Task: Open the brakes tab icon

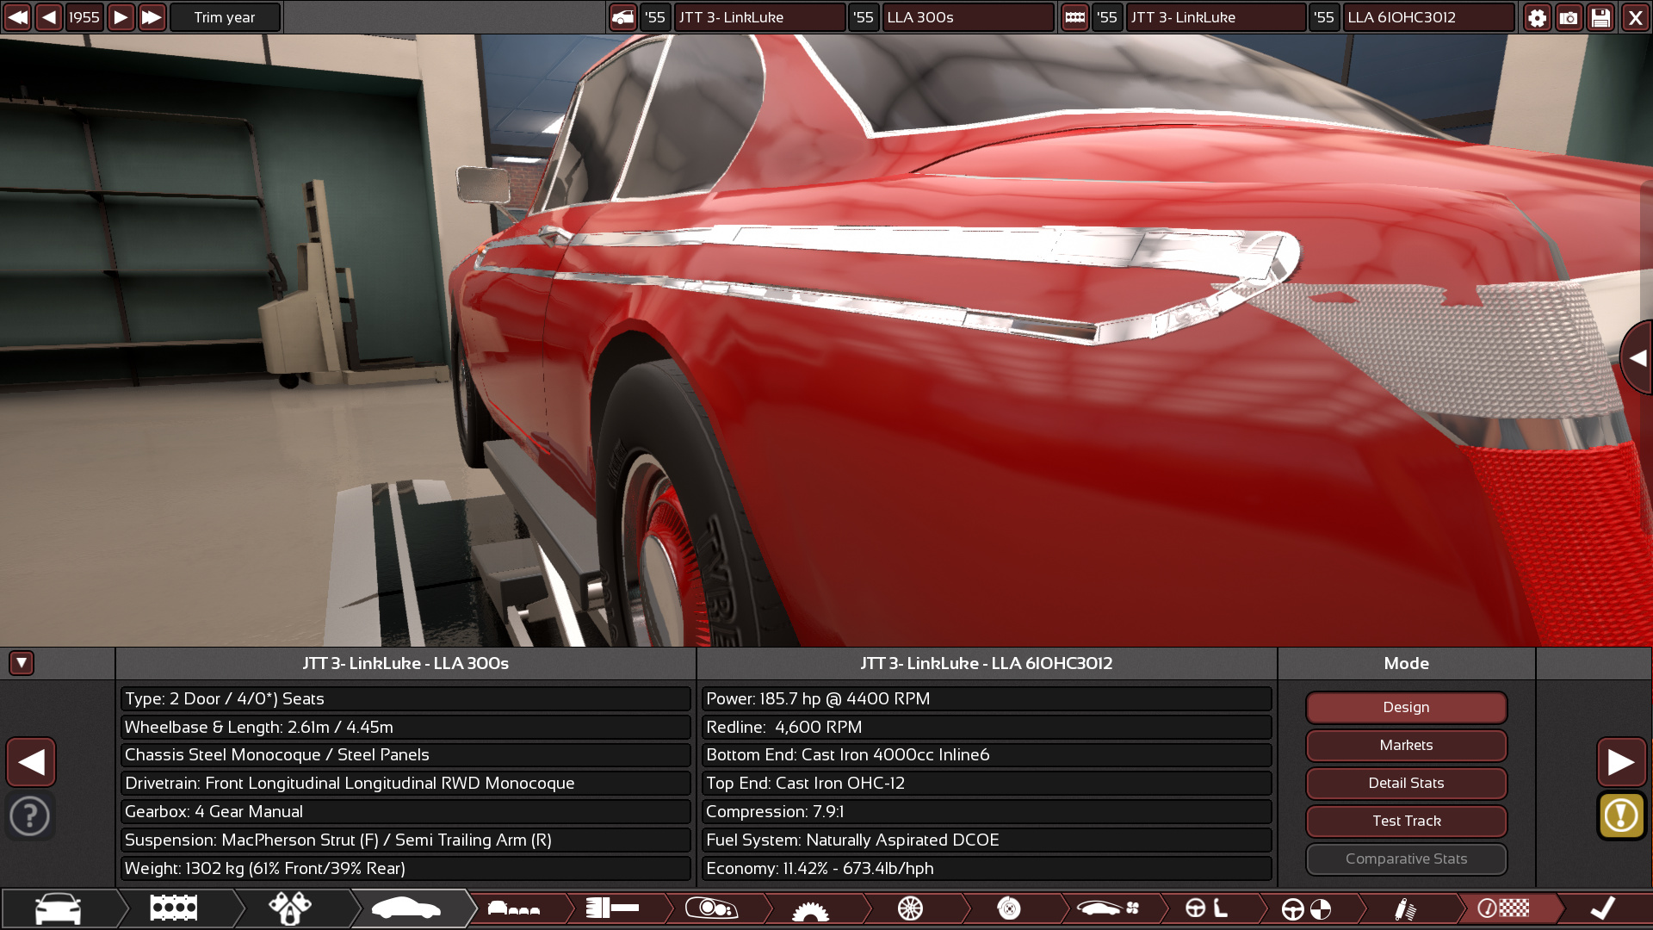Action: pyautogui.click(x=1008, y=908)
